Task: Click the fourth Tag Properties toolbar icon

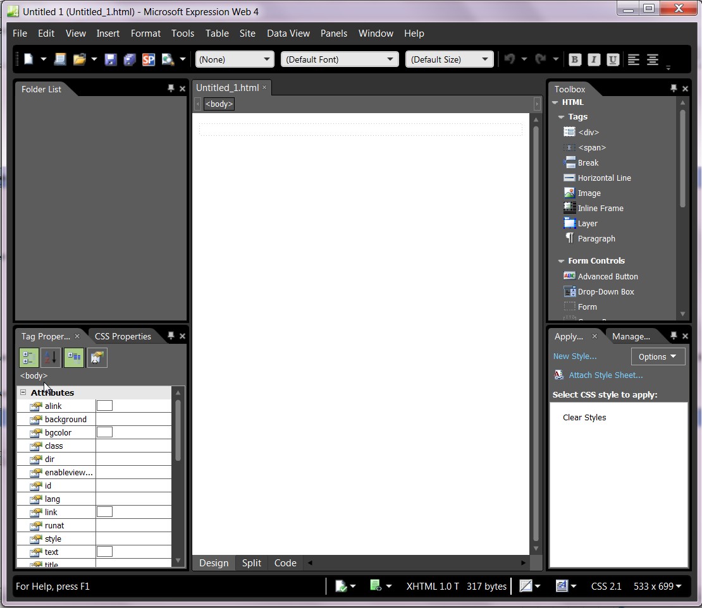Action: point(97,358)
